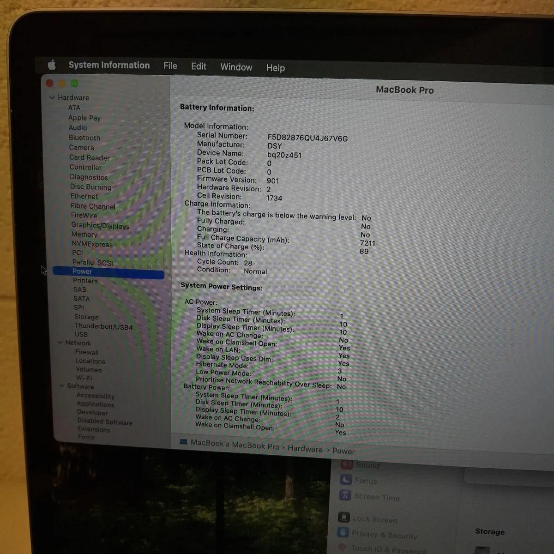
Task: Select SATA in the sidebar
Action: pyautogui.click(x=82, y=299)
